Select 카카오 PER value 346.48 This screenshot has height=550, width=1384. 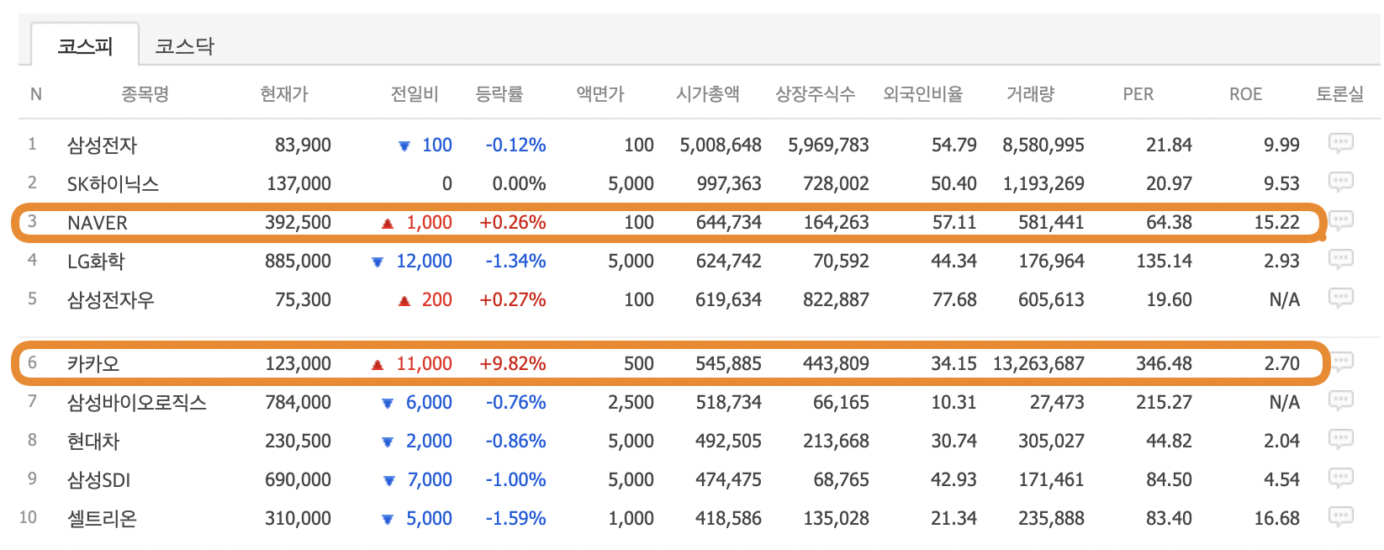pos(1164,363)
